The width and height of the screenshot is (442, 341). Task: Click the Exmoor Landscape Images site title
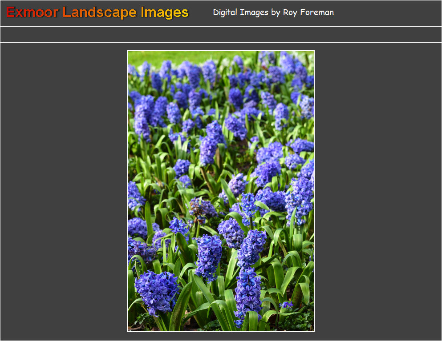[x=97, y=12]
